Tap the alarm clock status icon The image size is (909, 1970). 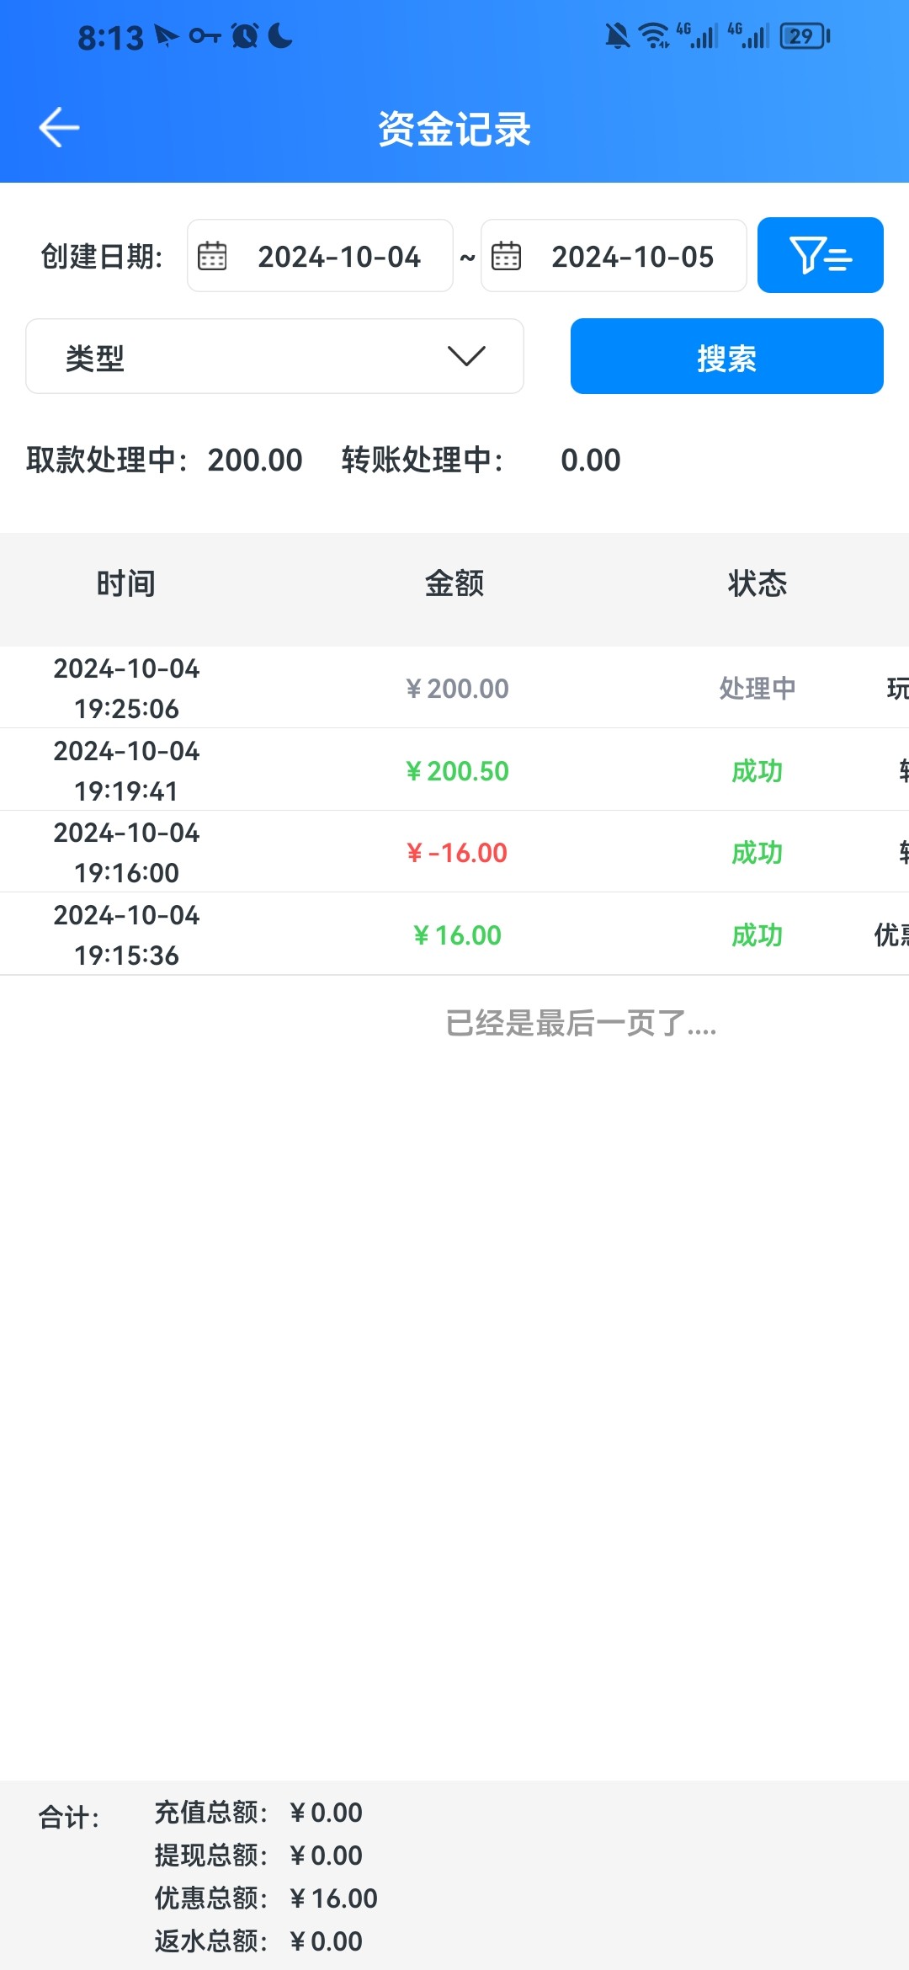[x=245, y=36]
